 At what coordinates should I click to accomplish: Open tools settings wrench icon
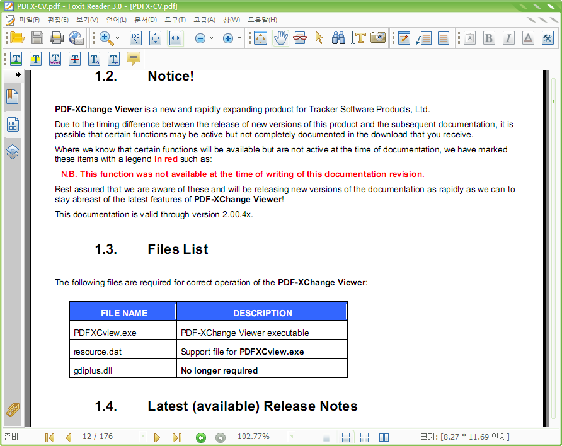(x=548, y=38)
